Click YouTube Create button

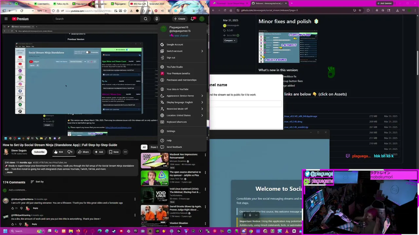[x=180, y=19]
